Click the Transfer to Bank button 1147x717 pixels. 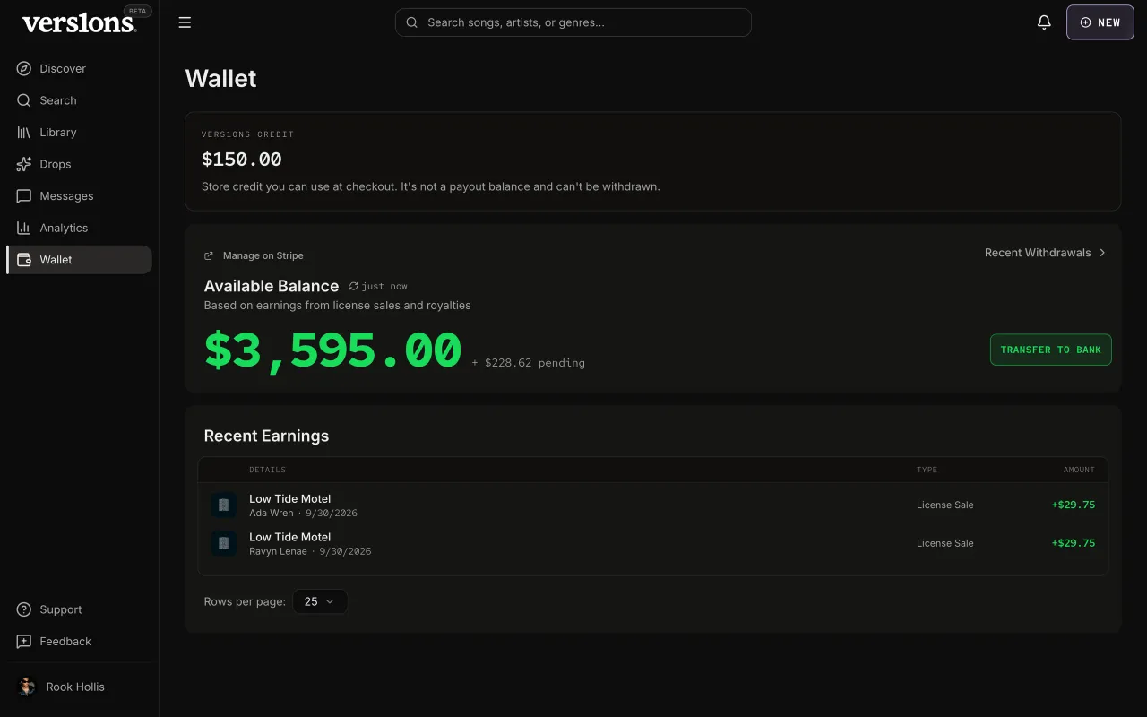click(x=1051, y=350)
